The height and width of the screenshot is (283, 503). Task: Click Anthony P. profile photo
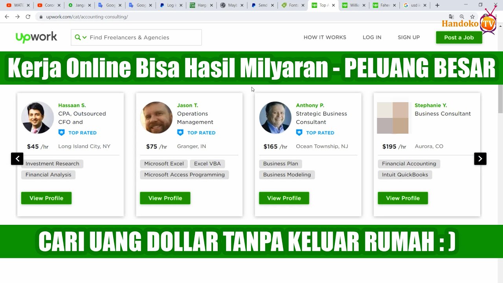(275, 118)
